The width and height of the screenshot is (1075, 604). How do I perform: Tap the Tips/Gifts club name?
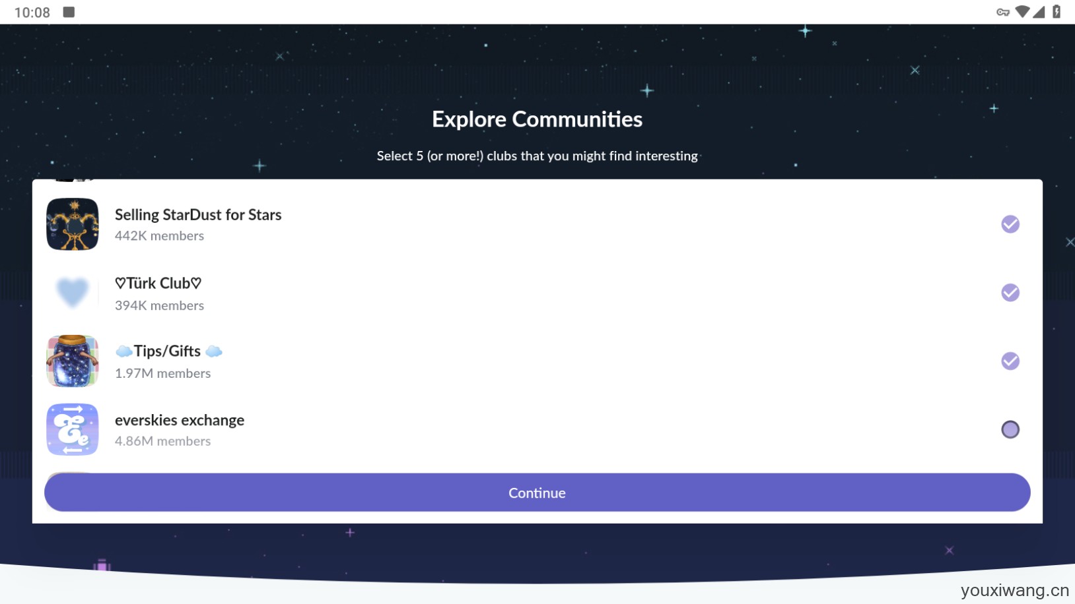pyautogui.click(x=168, y=351)
